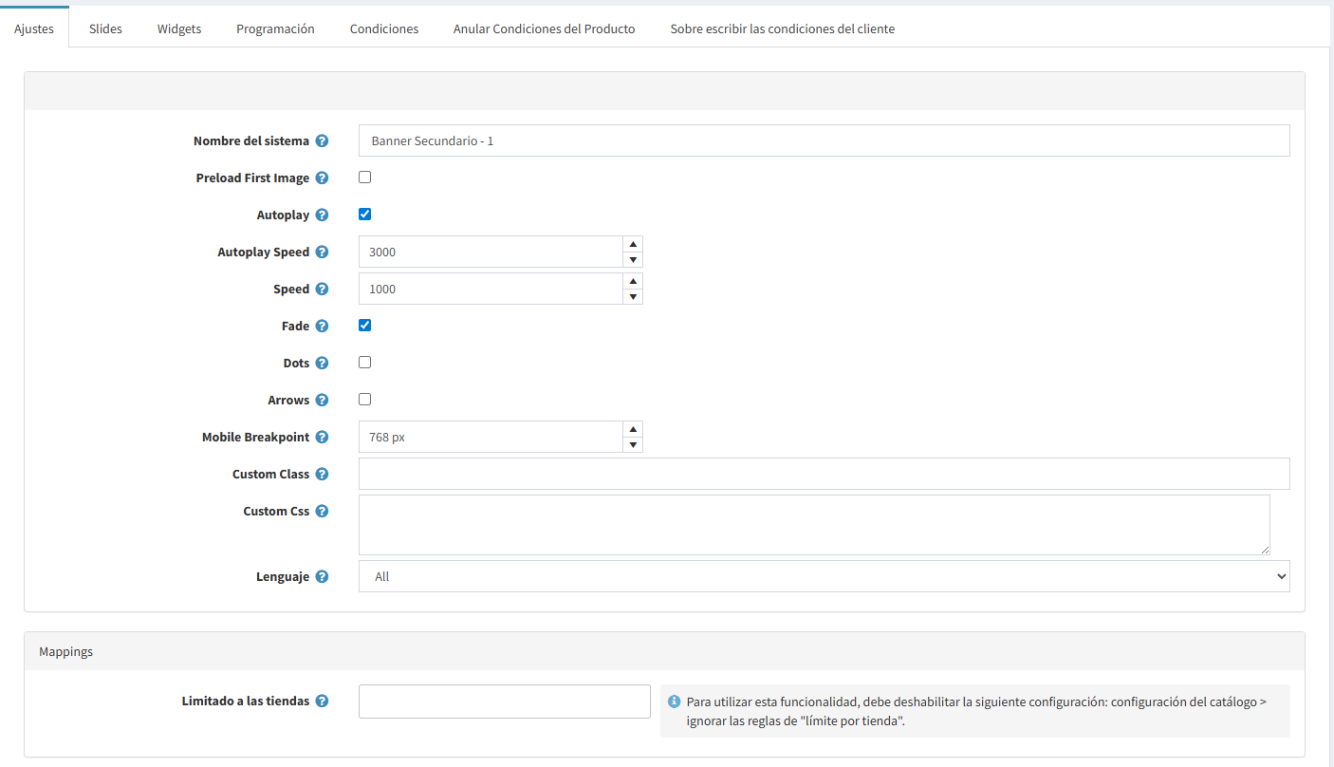Click help icon next to Nombre del sistema

coord(322,141)
